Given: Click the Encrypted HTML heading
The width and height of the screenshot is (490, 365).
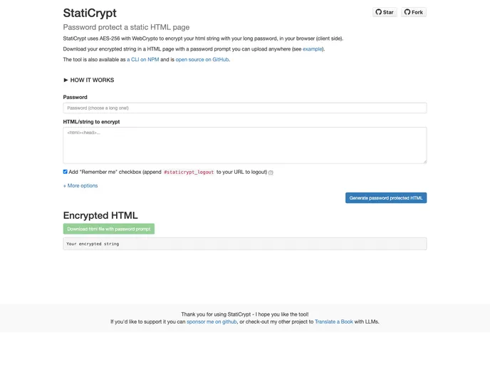Looking at the screenshot, I should [x=100, y=215].
